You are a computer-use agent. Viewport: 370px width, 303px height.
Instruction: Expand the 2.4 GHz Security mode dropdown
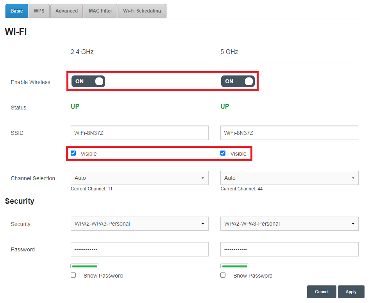point(139,224)
